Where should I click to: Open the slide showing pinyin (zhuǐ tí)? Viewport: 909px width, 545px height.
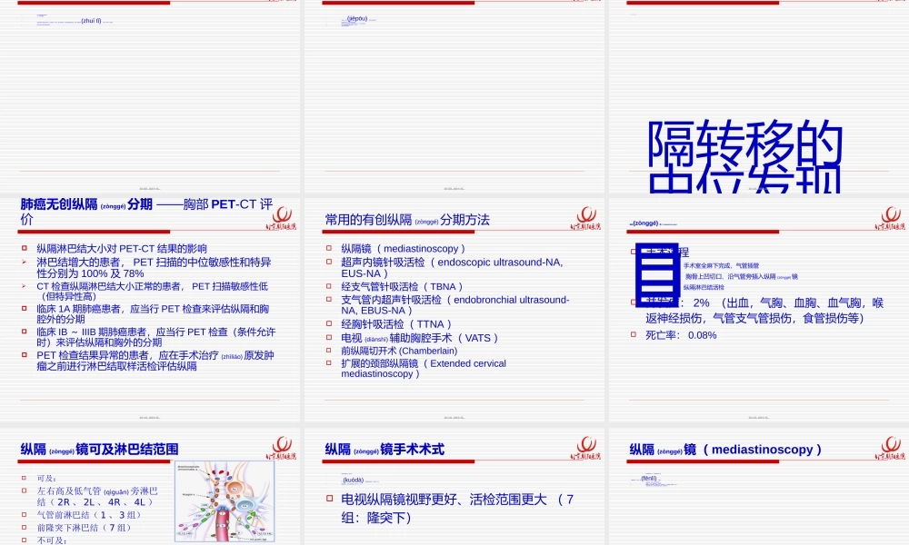pyautogui.click(x=150, y=95)
